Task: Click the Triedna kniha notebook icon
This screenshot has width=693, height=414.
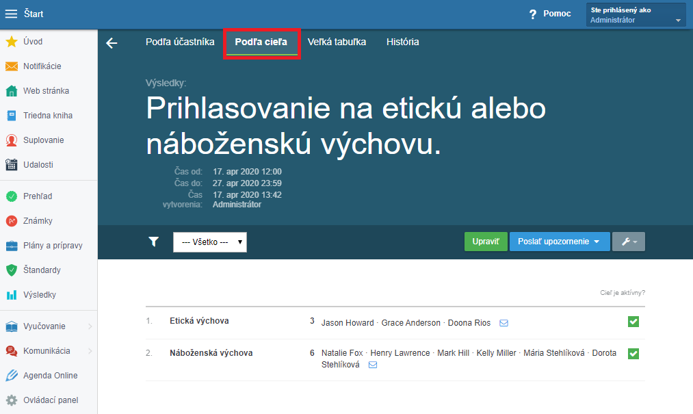Action: (x=12, y=116)
